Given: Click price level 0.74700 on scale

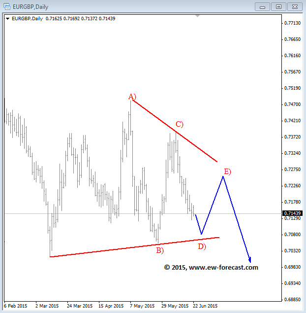Looking at the screenshot, I should 292,104.
